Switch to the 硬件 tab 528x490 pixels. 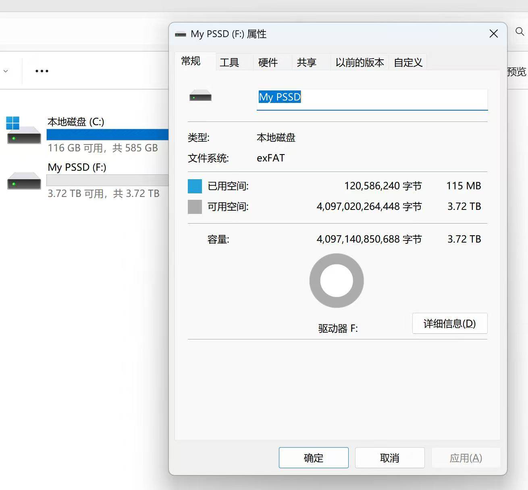268,63
